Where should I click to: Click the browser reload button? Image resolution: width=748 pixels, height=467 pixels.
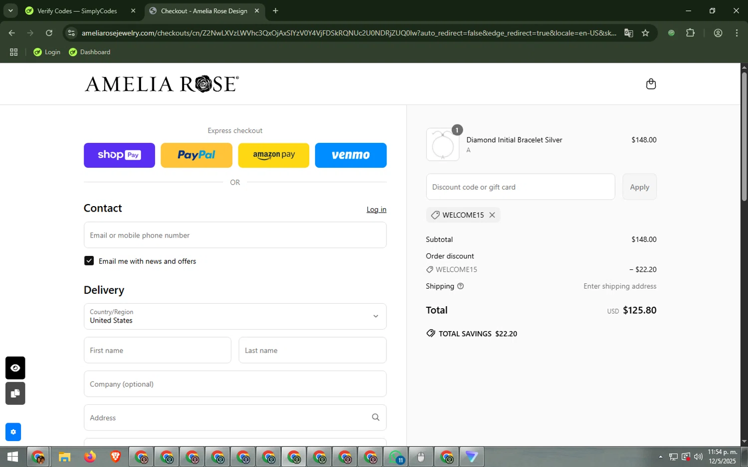(x=49, y=33)
